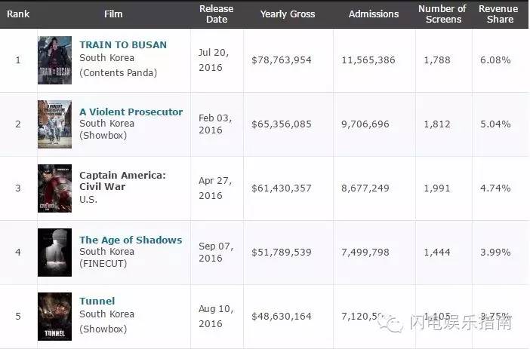The image size is (530, 349).
Task: Click the Train to Busan poster thumbnail
Action: coord(54,60)
